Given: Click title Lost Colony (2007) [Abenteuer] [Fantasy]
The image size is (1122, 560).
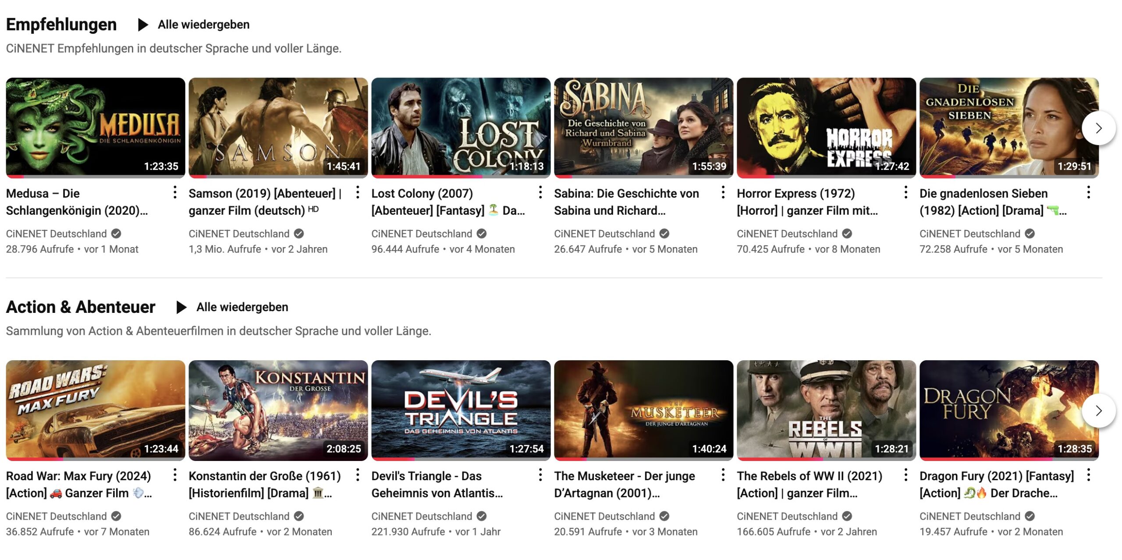Looking at the screenshot, I should 448,202.
